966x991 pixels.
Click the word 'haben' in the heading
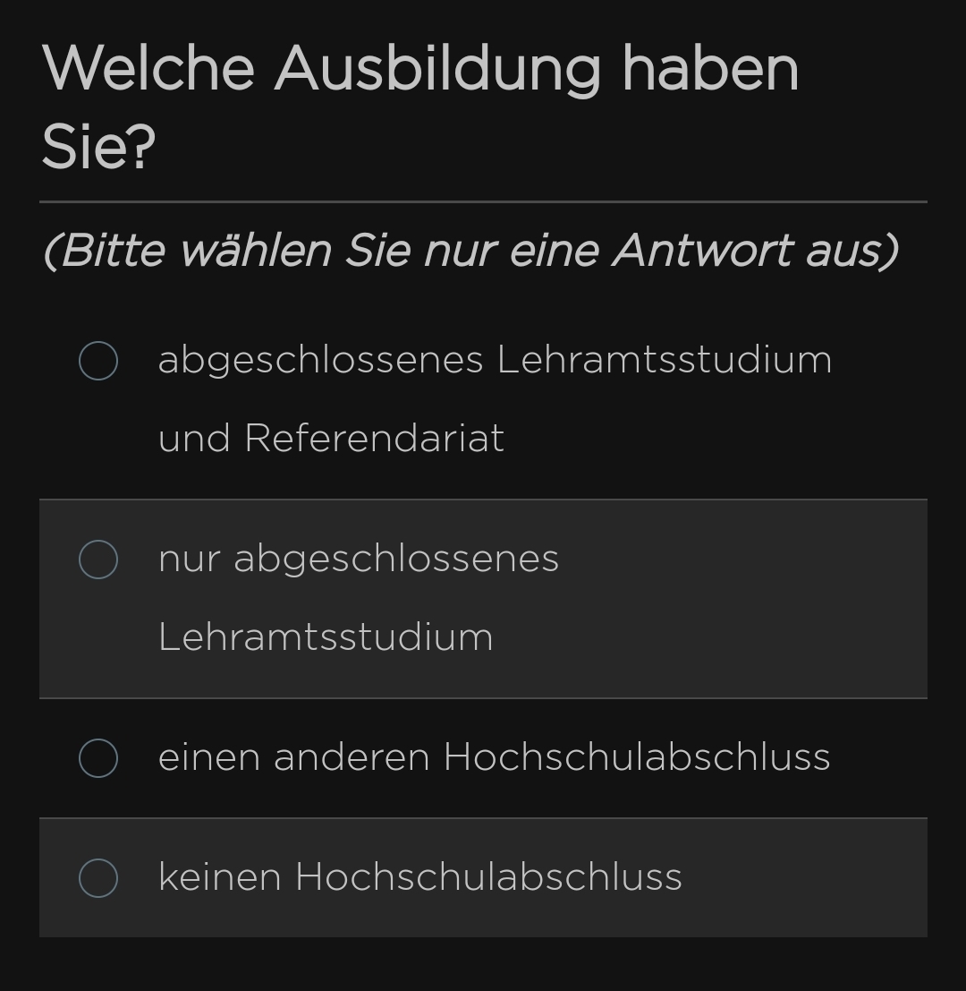pyautogui.click(x=710, y=69)
